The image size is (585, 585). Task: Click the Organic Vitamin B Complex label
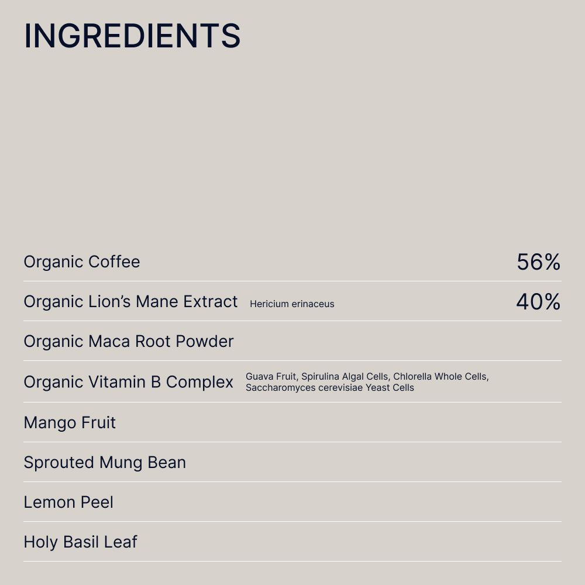pos(128,382)
